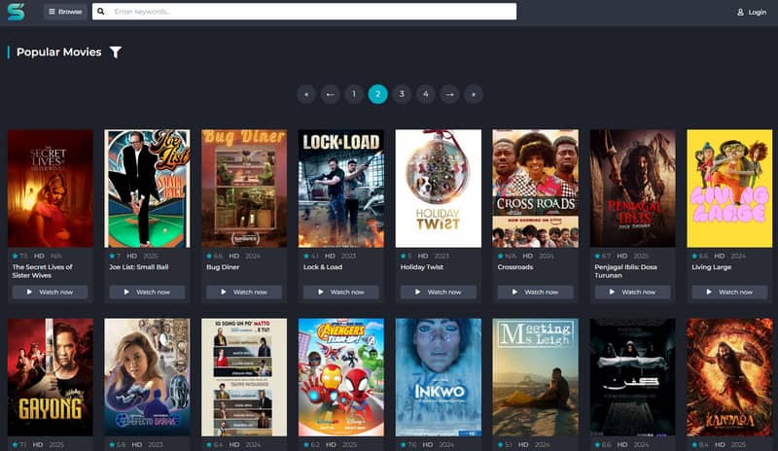The width and height of the screenshot is (778, 451).
Task: Go to next page arrow
Action: pos(449,94)
